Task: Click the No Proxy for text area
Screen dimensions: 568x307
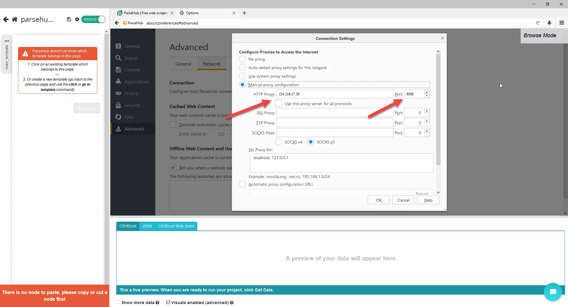Action: [x=341, y=163]
